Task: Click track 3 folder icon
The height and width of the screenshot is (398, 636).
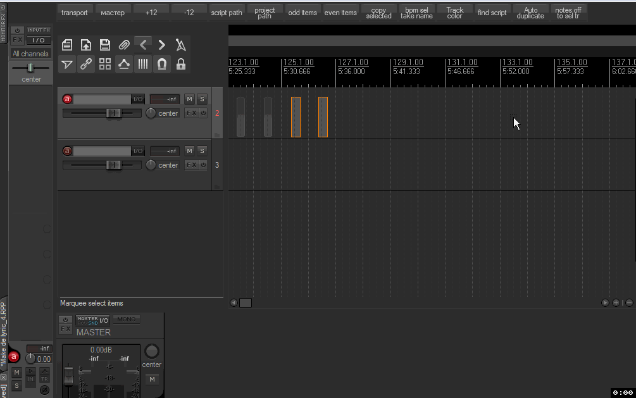Action: 217,187
